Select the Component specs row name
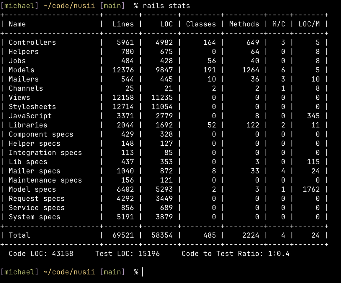 click(x=41, y=134)
